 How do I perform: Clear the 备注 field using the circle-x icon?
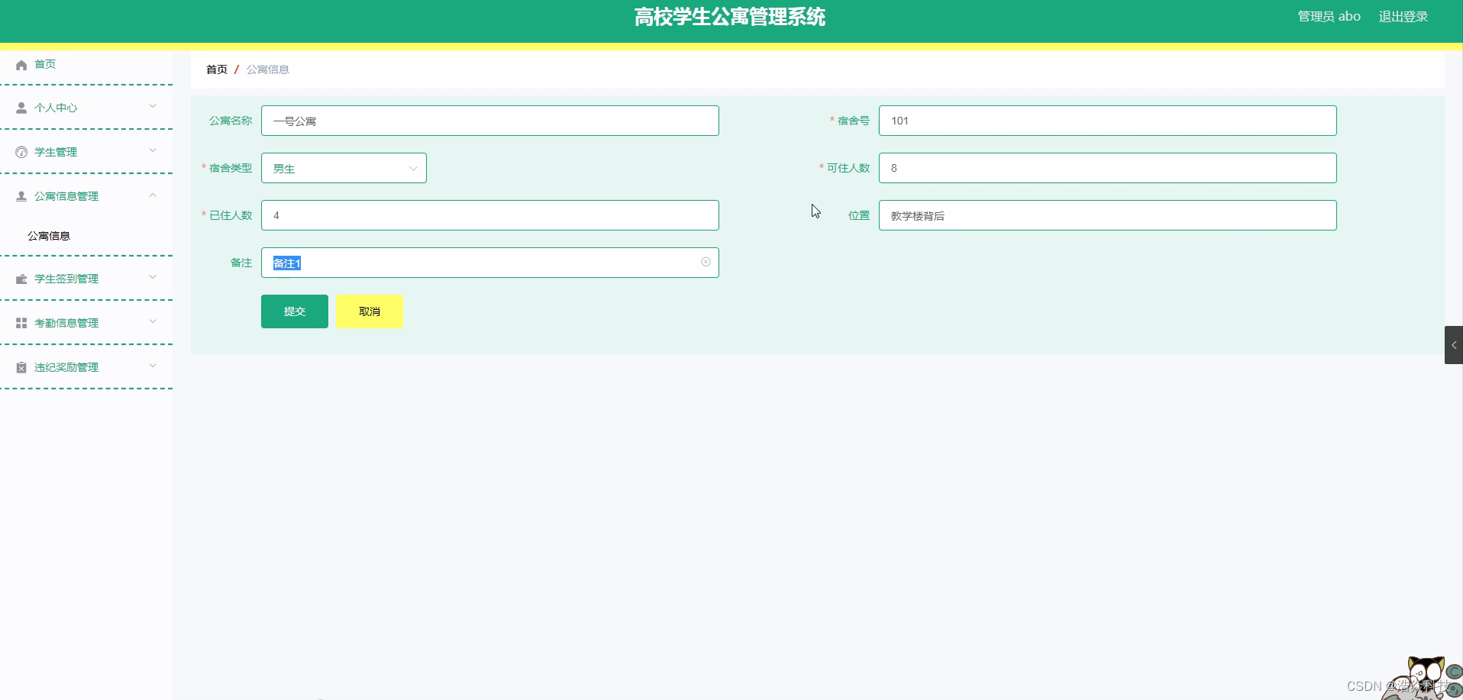tap(705, 262)
